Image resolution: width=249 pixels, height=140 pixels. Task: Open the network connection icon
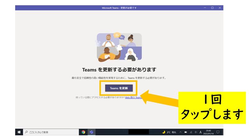pos(190,132)
